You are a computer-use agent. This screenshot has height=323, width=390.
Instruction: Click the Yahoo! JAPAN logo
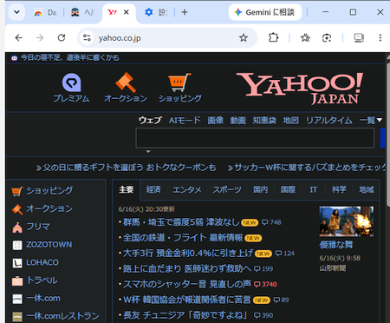tap(300, 88)
